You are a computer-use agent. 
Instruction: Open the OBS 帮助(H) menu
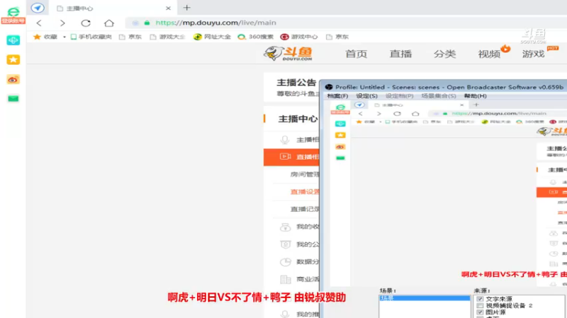(475, 96)
